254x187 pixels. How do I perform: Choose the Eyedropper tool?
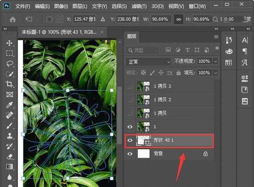pos(9,104)
